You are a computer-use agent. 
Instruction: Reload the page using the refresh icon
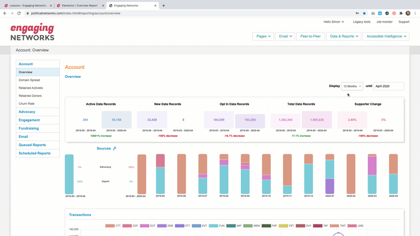[x=19, y=13]
